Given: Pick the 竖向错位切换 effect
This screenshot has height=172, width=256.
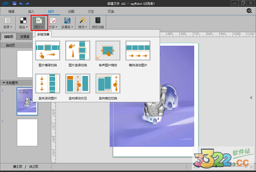Looking at the screenshot, I should 108,84.
